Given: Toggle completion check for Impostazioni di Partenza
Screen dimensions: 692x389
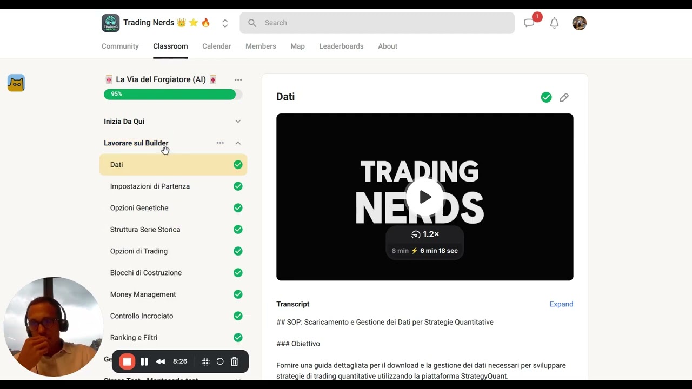Looking at the screenshot, I should point(238,186).
